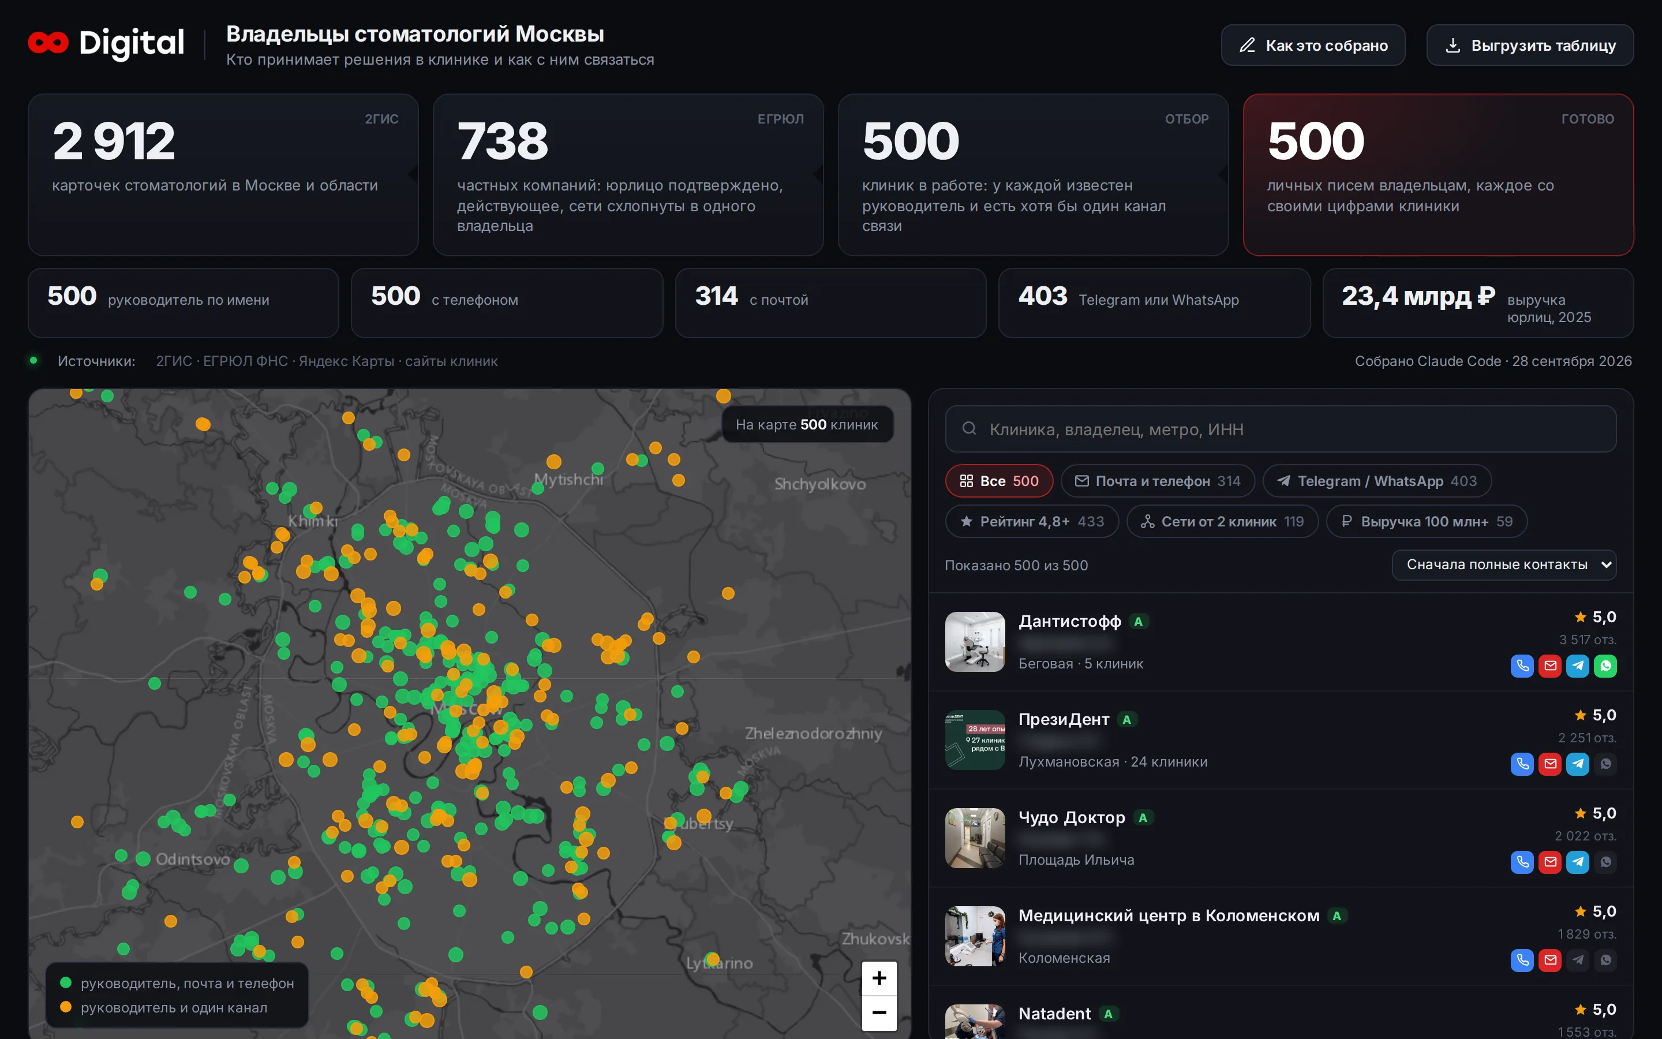Image resolution: width=1662 pixels, height=1039 pixels.
Task: Email Медицинский центр в Коломенском mail icon
Action: click(1550, 960)
